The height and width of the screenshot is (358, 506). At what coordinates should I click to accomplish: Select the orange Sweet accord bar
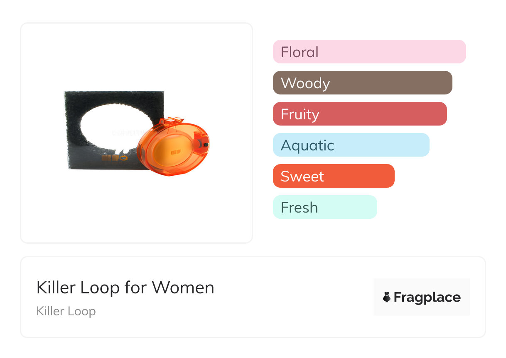tap(333, 176)
